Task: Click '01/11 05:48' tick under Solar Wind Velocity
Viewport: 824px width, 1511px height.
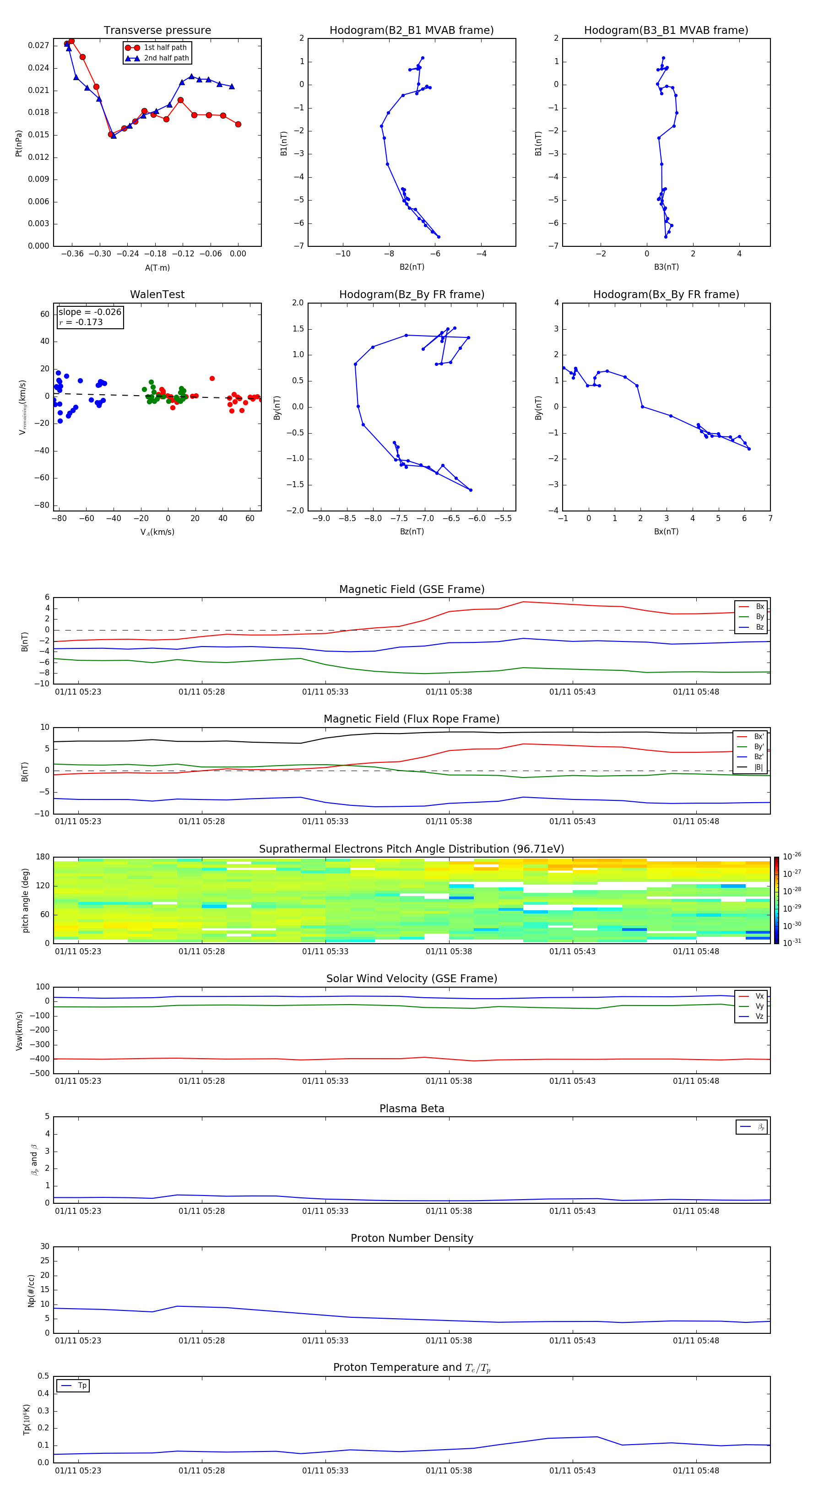Action: point(696,1081)
